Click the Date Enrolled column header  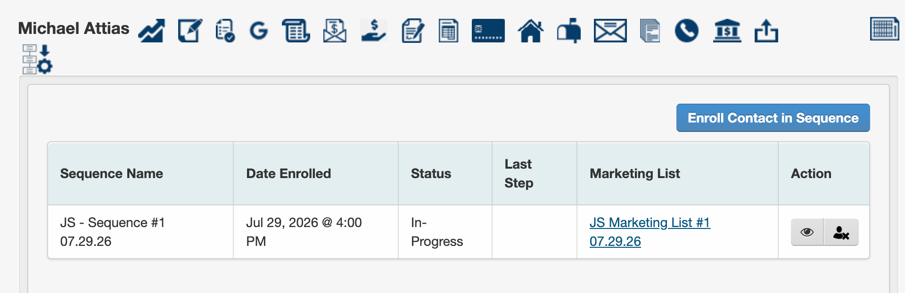[x=288, y=173]
